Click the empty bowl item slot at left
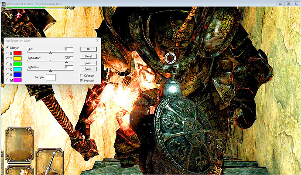301x175 pixels. (x=19, y=145)
